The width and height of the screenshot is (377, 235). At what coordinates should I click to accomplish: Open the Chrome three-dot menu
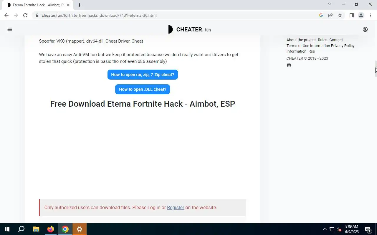pyautogui.click(x=371, y=15)
